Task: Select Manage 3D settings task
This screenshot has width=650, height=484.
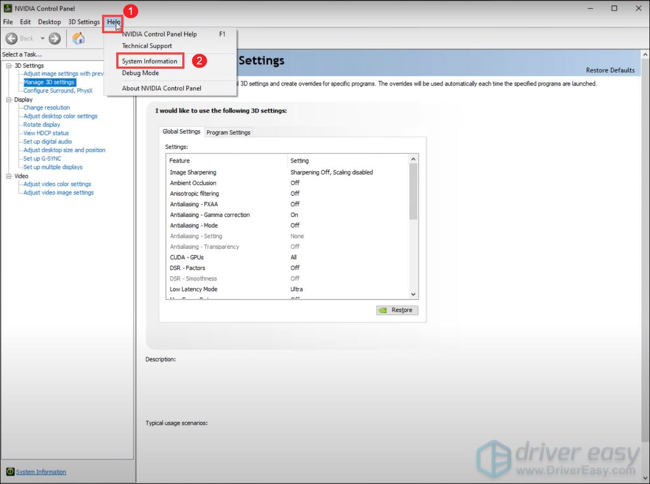Action: click(49, 82)
